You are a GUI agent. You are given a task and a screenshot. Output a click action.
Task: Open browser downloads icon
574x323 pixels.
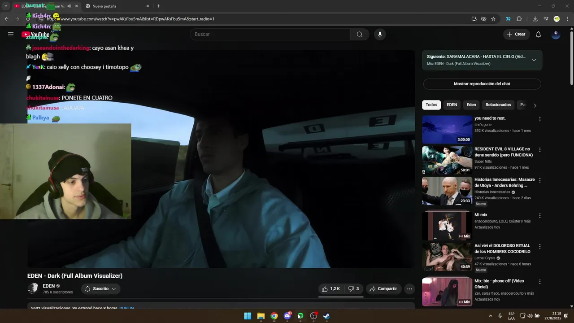tap(535, 19)
